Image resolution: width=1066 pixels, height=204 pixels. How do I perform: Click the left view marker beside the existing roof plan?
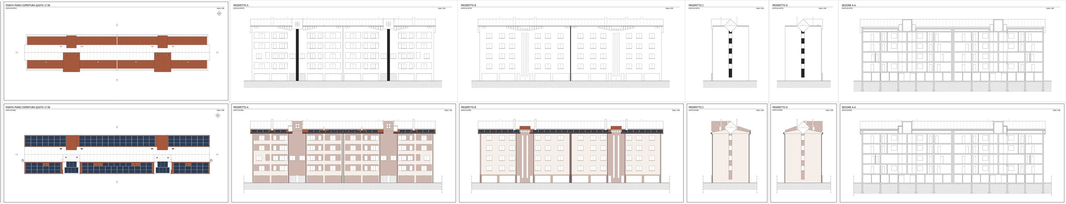(x=16, y=52)
